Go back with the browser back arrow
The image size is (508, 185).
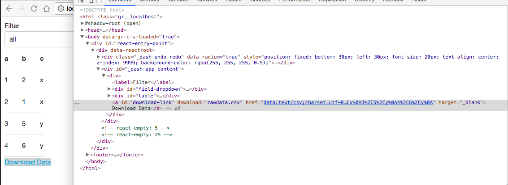point(9,9)
